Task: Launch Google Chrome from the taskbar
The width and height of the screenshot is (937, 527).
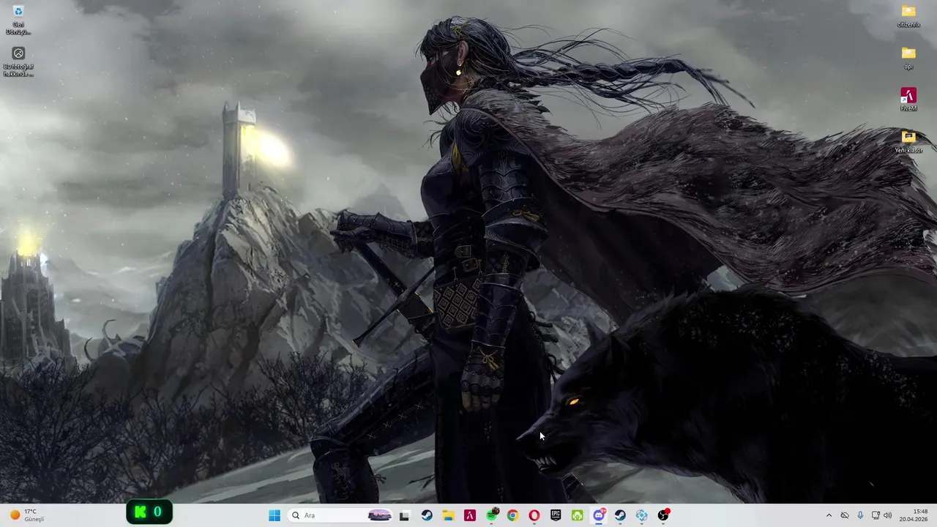Action: point(512,515)
